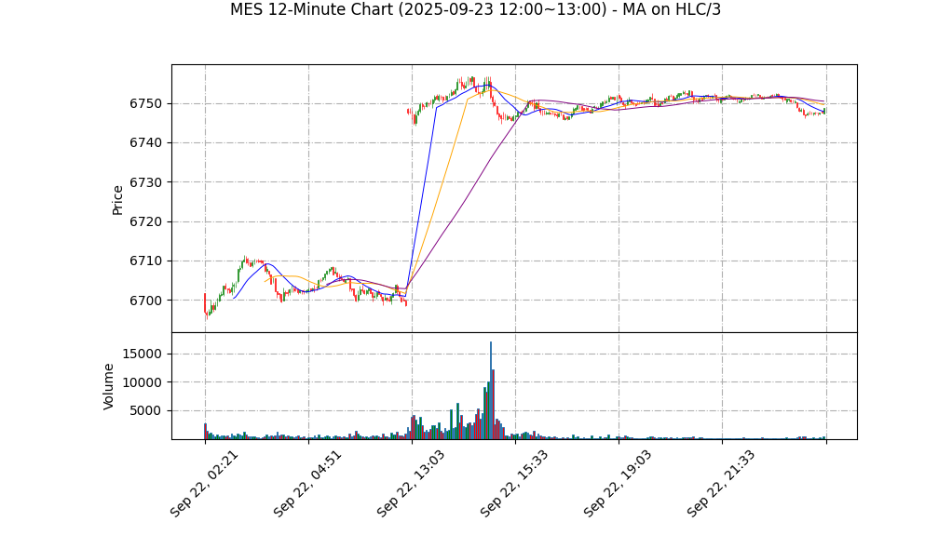Click the 6740 price tick label
952x535 pixels.
tap(146, 143)
